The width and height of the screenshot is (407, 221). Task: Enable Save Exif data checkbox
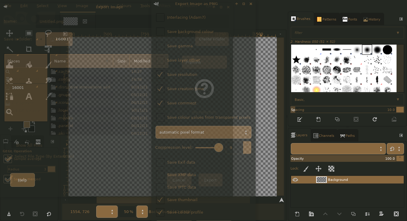[160, 162]
